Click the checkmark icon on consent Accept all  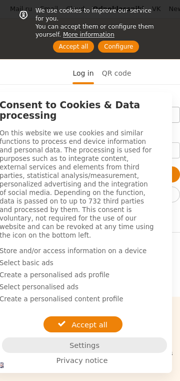[62, 324]
